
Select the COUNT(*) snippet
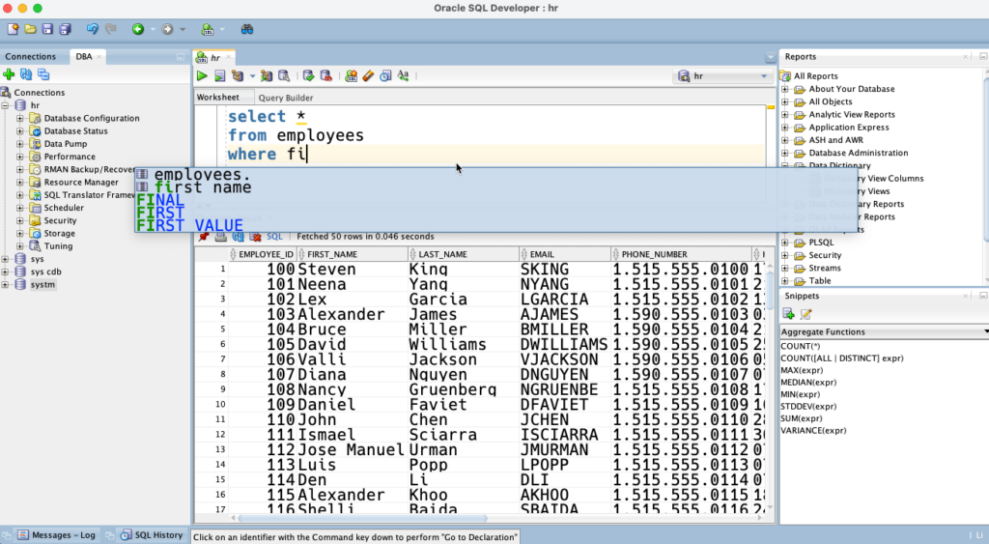click(801, 346)
